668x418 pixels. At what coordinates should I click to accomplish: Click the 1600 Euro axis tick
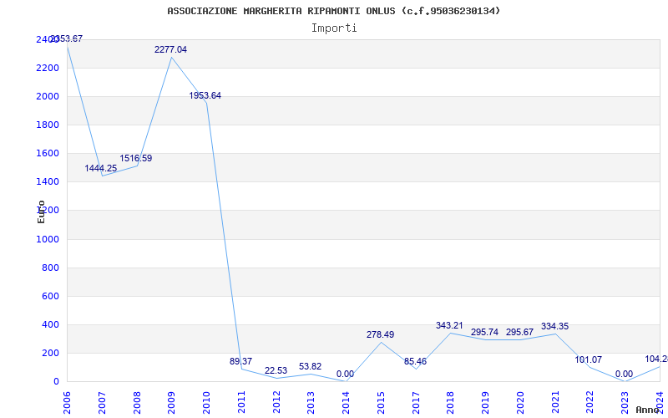(x=48, y=153)
